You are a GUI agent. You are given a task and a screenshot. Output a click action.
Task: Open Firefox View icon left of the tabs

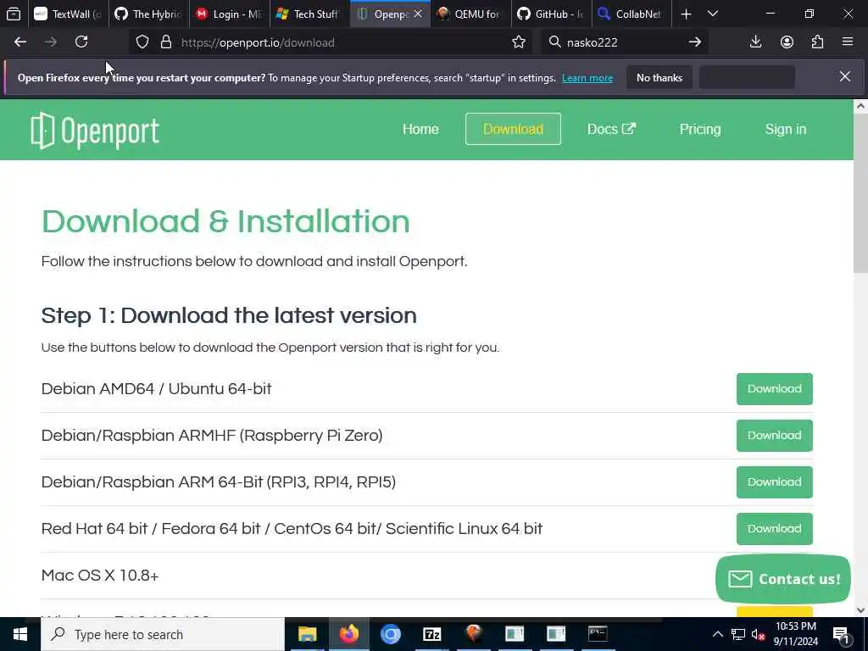(x=14, y=14)
